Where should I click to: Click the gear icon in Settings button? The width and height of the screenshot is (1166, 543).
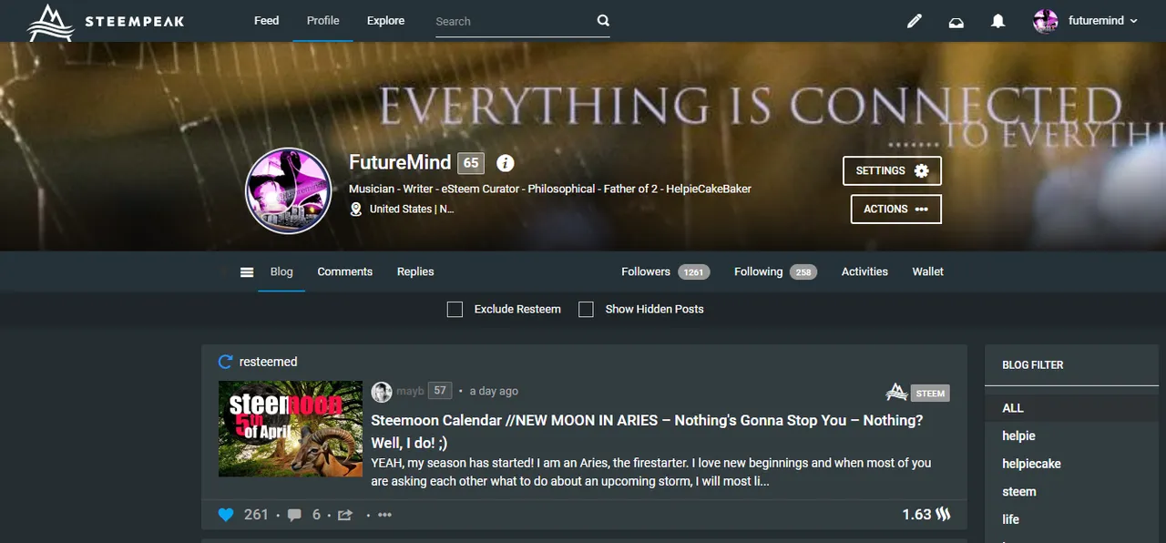(x=921, y=170)
